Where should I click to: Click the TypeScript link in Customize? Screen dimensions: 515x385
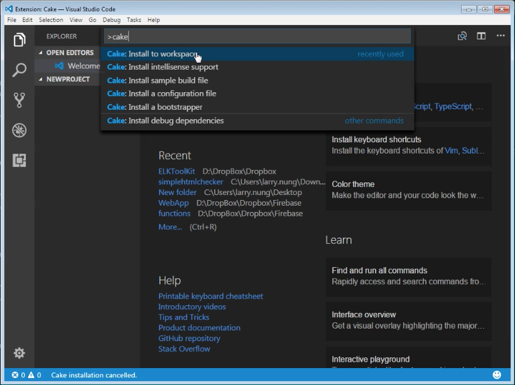[x=453, y=107]
